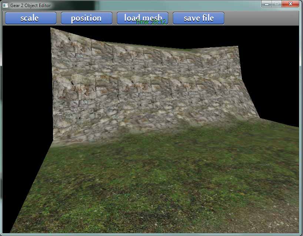Close the Gear 2 Object Editor window
This screenshot has height=236, width=303.
point(290,4)
